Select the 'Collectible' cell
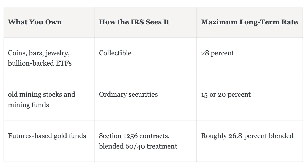Image resolution: width=307 pixels, height=166 pixels. [x=146, y=58]
